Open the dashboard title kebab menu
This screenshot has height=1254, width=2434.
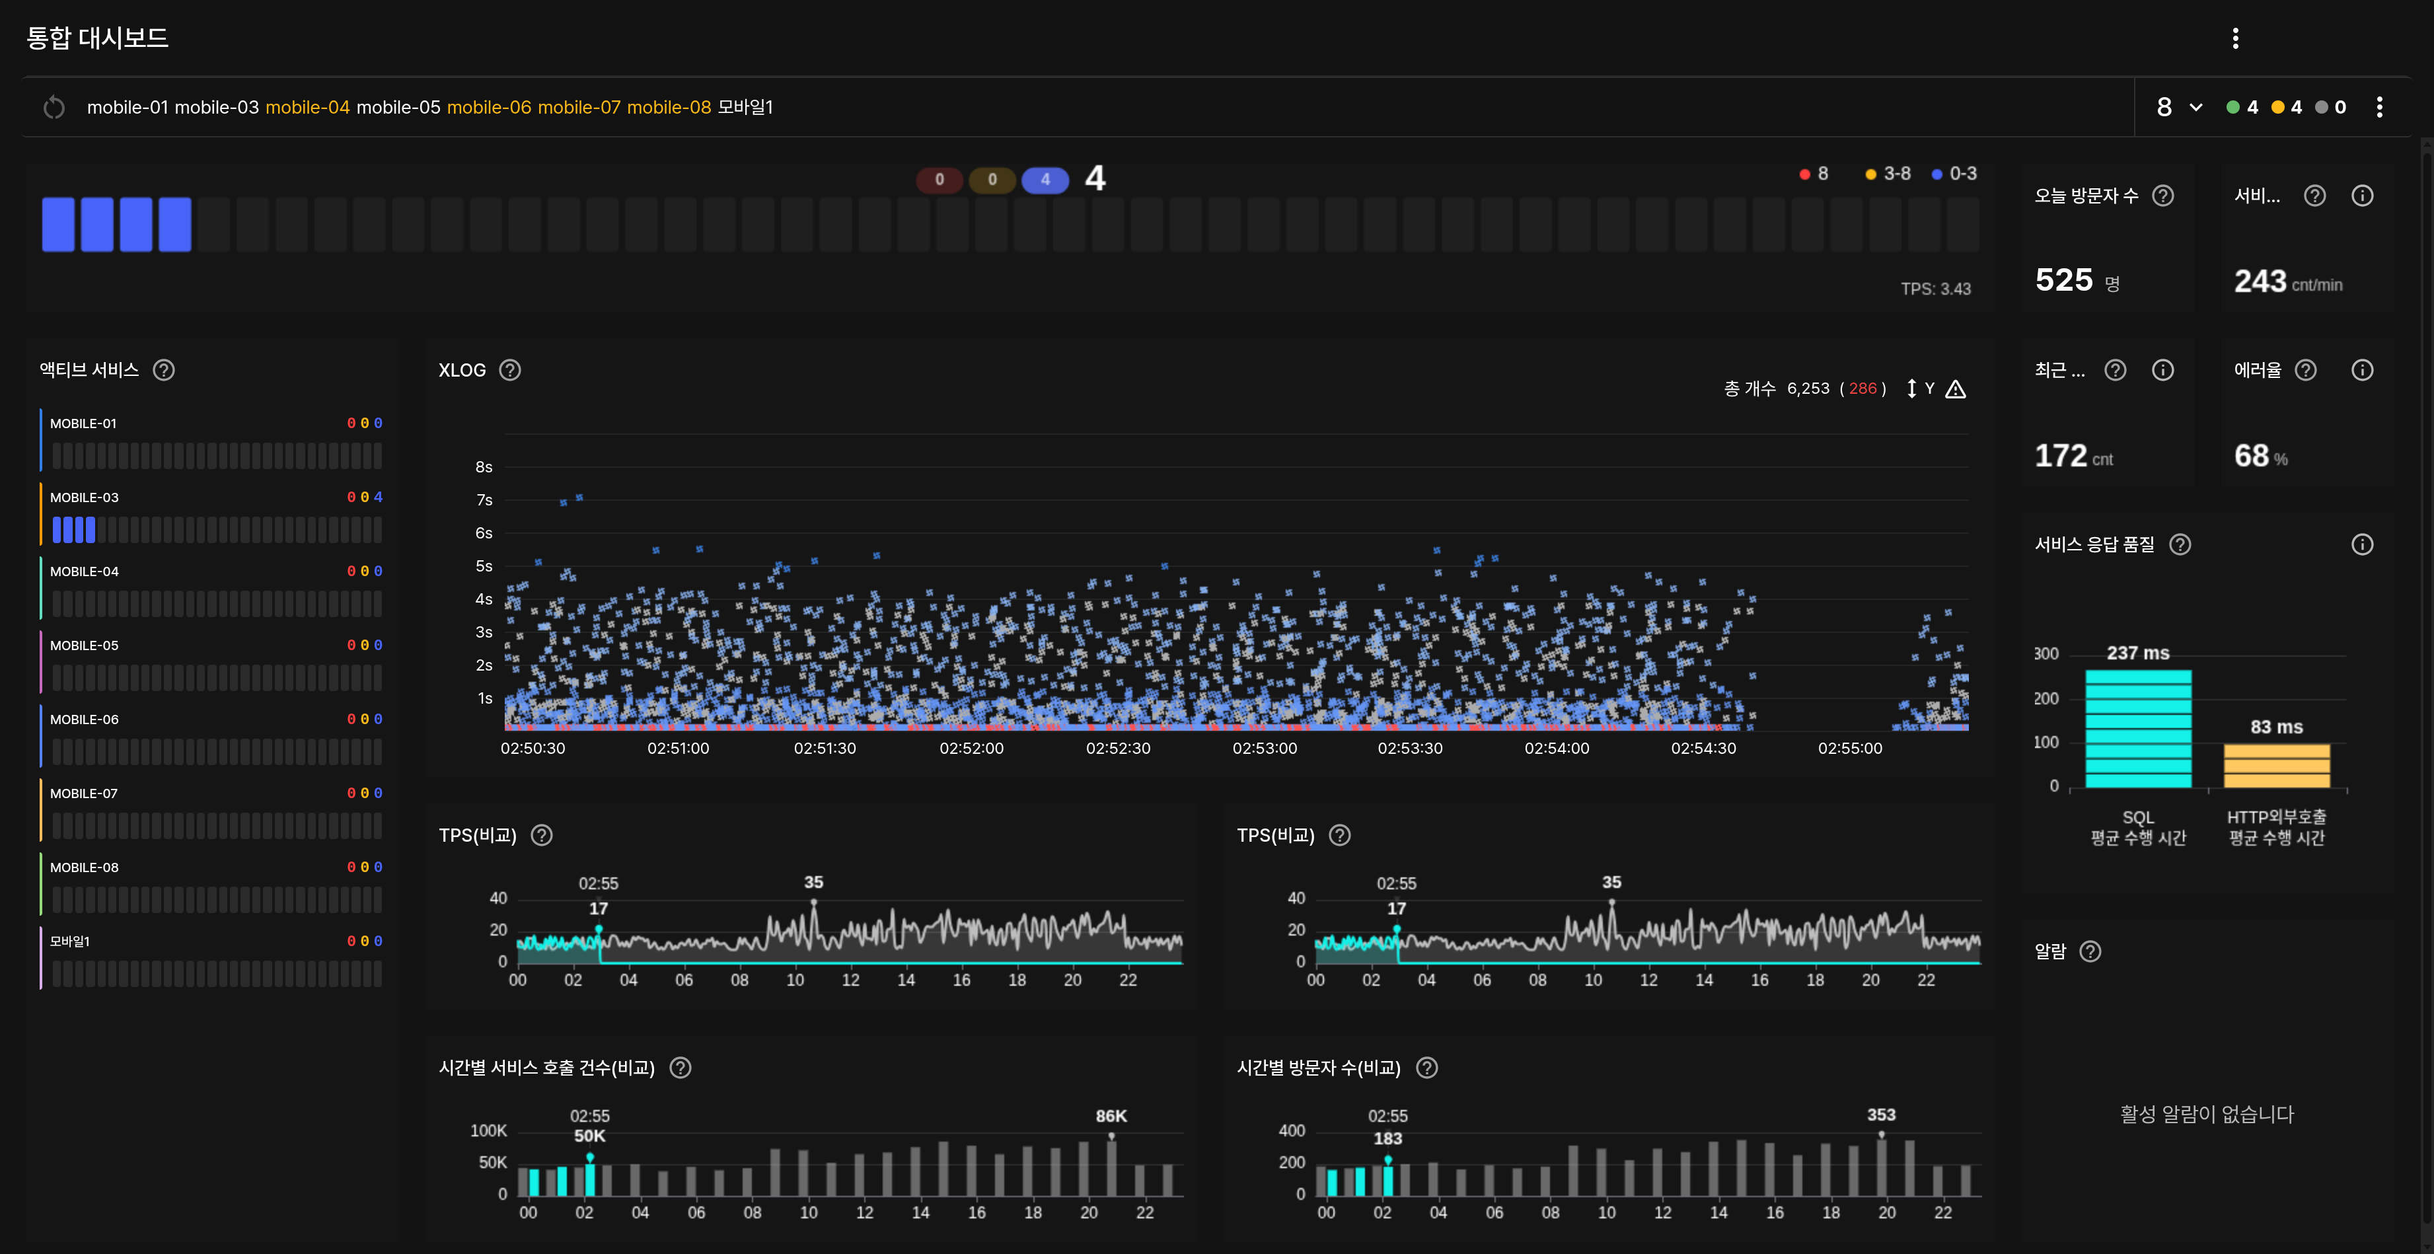click(x=2234, y=38)
